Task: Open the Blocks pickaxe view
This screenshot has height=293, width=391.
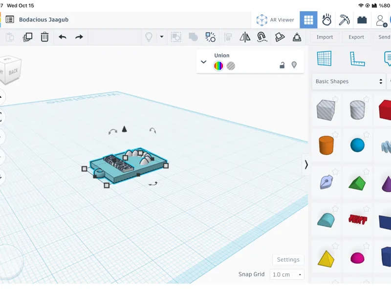Action: click(344, 20)
